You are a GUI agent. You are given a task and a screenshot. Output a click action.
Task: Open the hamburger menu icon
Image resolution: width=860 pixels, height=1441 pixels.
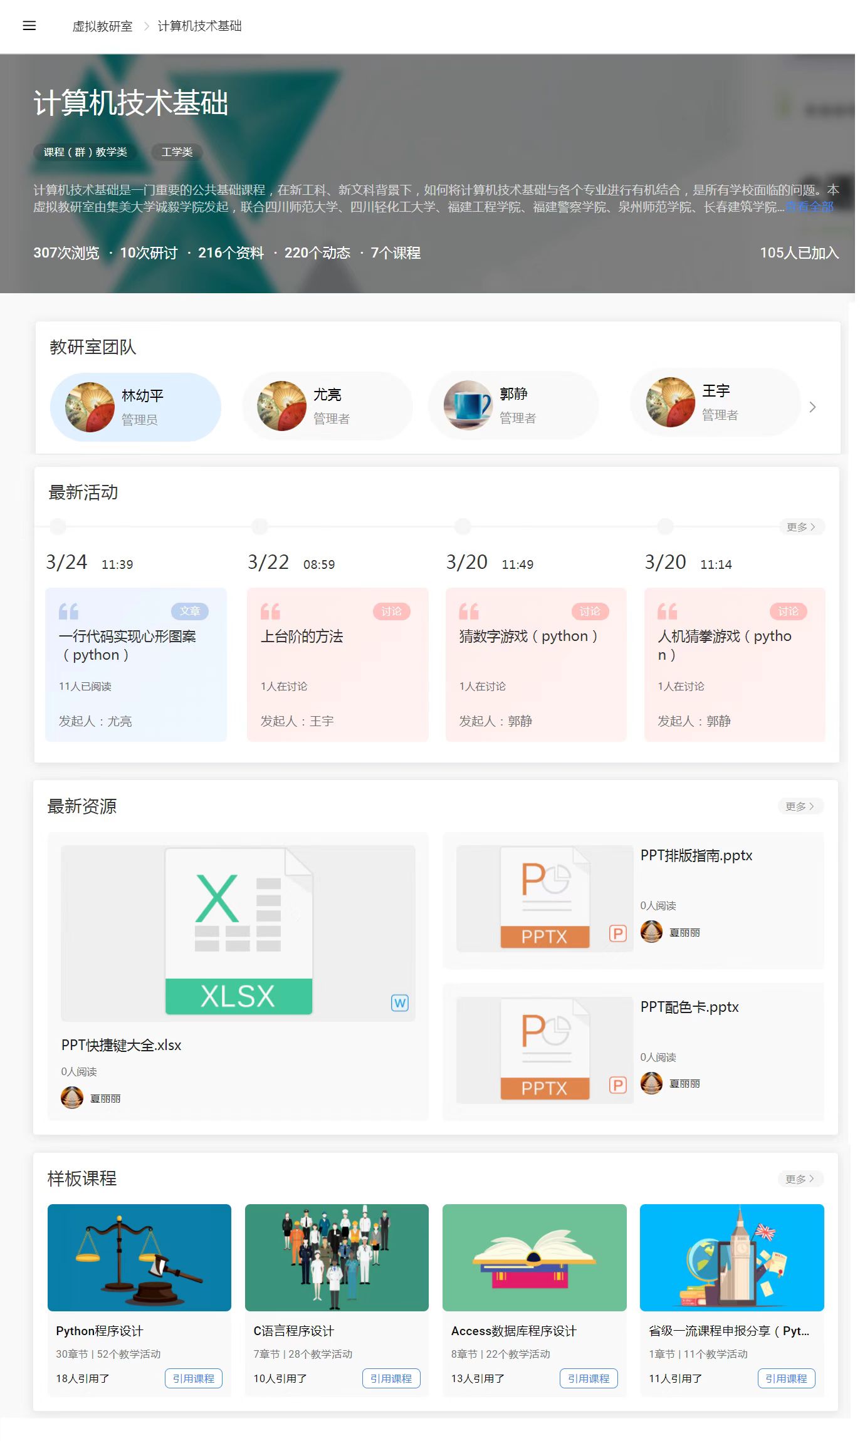29,26
